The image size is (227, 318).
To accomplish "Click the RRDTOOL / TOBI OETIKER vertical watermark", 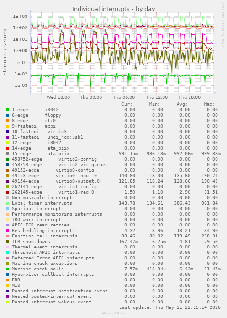I will [x=222, y=24].
